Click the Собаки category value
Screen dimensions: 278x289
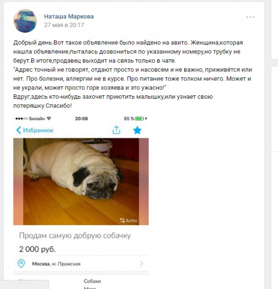click(92, 281)
